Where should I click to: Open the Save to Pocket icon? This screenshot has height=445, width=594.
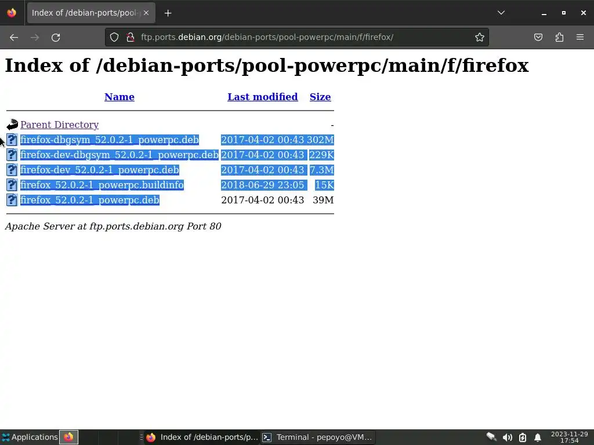[538, 37]
